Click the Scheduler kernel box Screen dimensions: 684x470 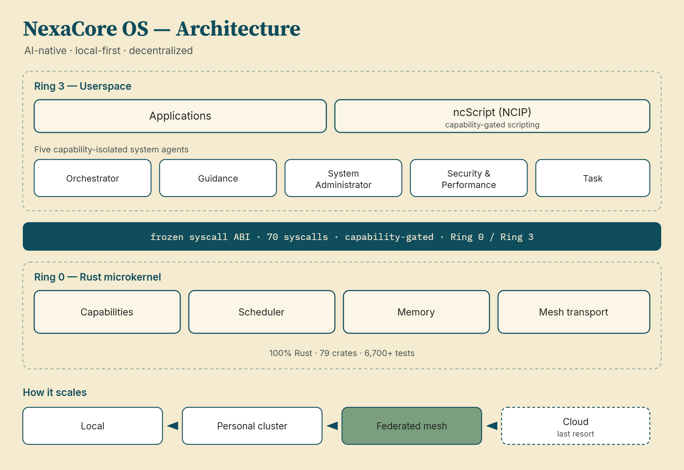pyautogui.click(x=262, y=312)
